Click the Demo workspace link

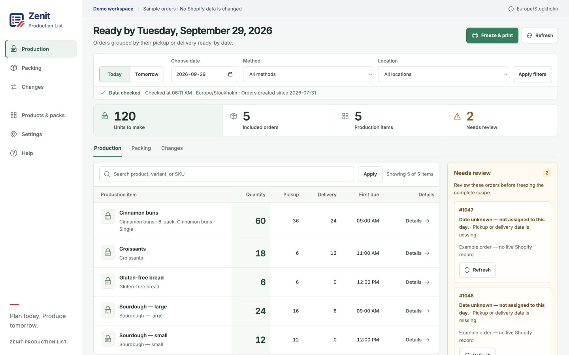point(113,9)
